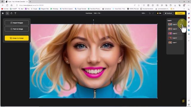Open the Poe bookmark
191x107 pixels.
(x=27, y=9)
